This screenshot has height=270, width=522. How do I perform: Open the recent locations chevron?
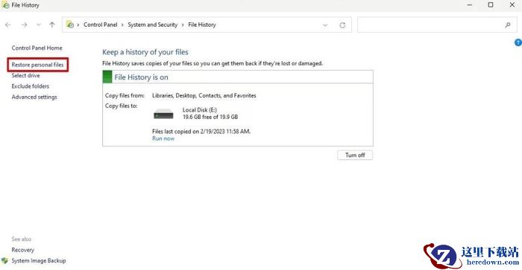coord(39,25)
